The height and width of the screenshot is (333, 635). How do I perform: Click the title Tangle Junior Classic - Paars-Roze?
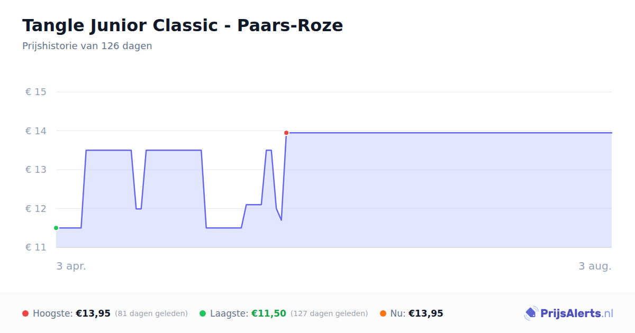pyautogui.click(x=183, y=25)
